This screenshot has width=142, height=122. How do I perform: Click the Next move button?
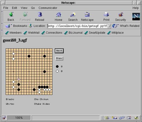(59, 51)
